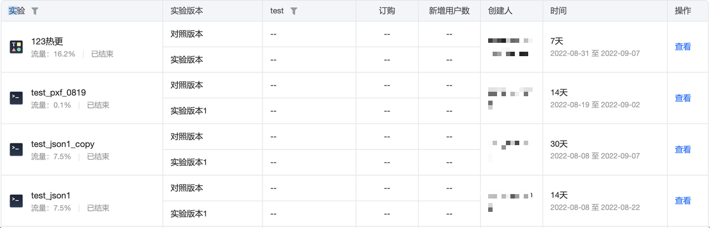The width and height of the screenshot is (710, 228).
Task: Click the filter icon beside 实验 header
Action: (35, 11)
